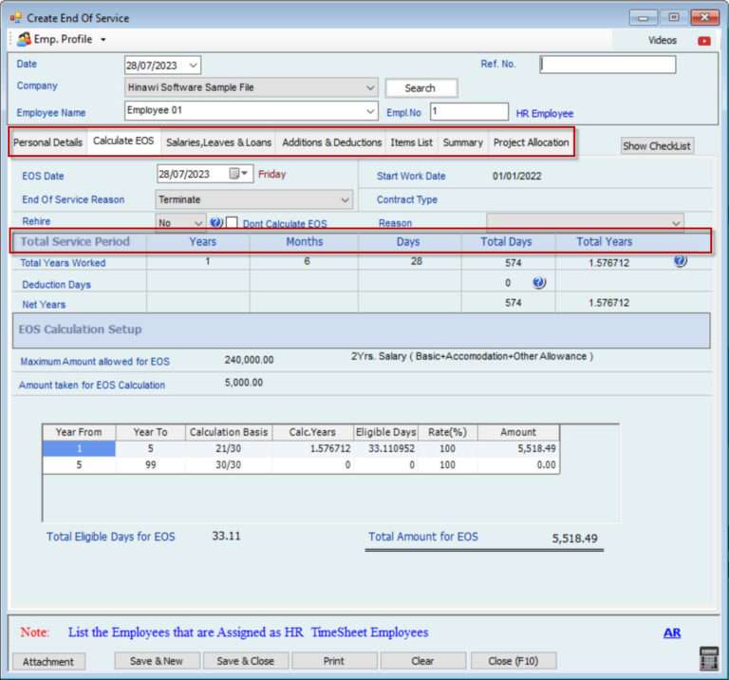729x680 pixels.
Task: Open the End Of Service Reason dropdown
Action: click(344, 200)
